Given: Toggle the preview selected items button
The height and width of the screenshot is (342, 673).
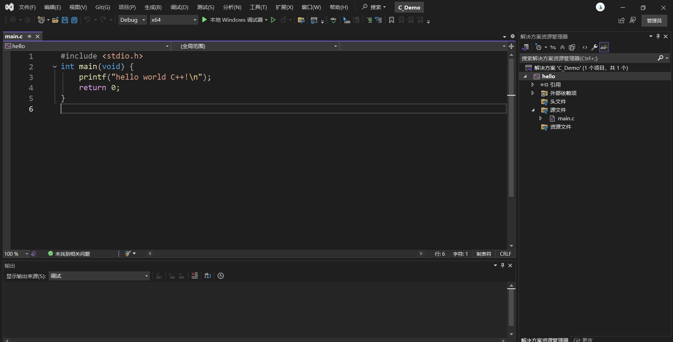Looking at the screenshot, I should [604, 47].
